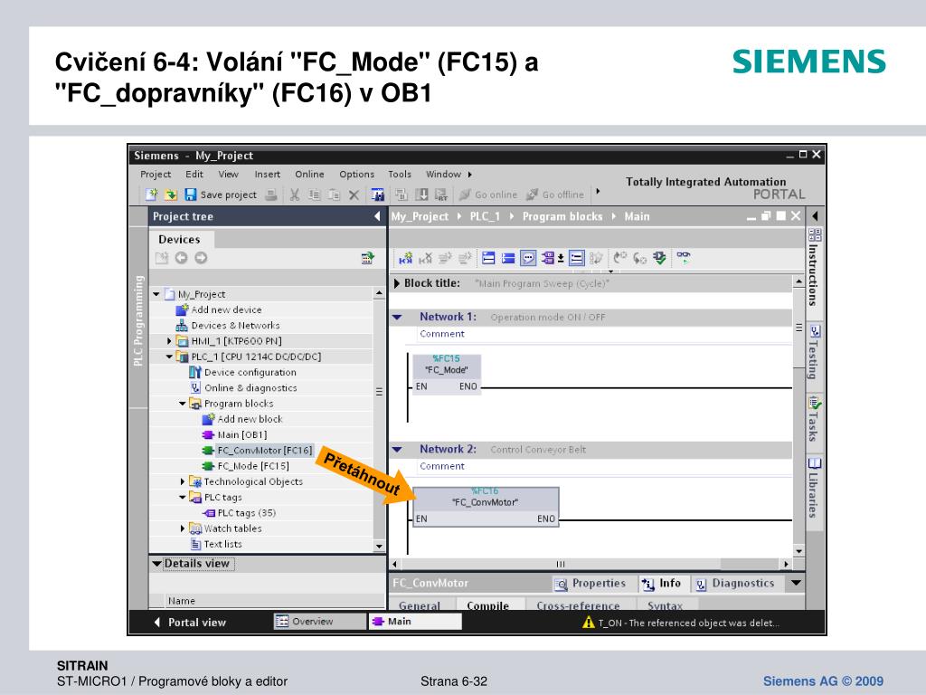Click the blue Save project disk icon
Image resolution: width=926 pixels, height=695 pixels.
coord(190,195)
